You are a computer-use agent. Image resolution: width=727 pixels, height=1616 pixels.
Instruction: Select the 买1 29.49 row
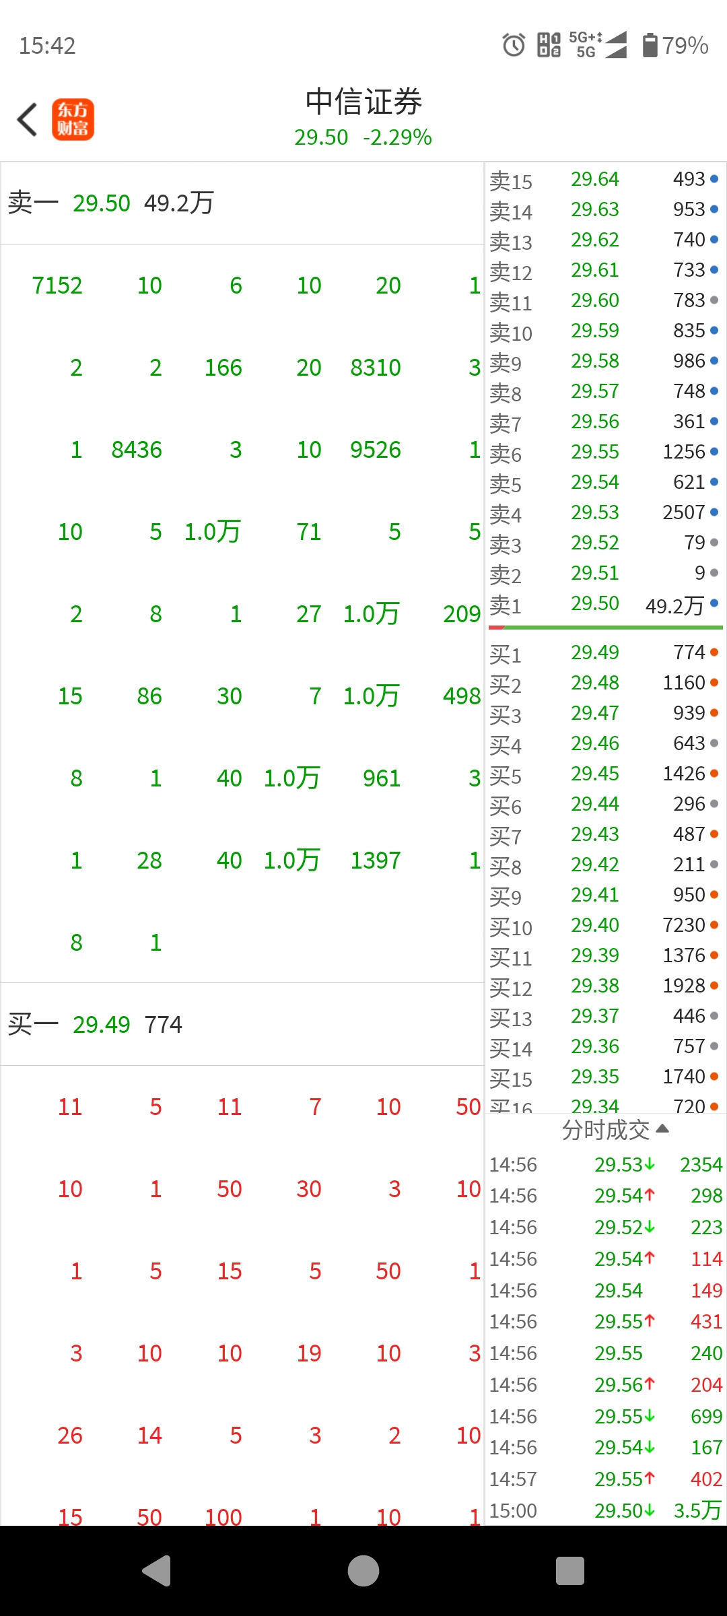coord(604,653)
